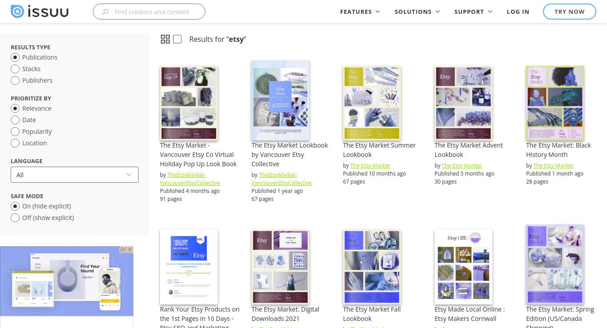Screen dimensions: 607x328
Task: Open the Language dropdown set to All
Action: pyautogui.click(x=75, y=175)
